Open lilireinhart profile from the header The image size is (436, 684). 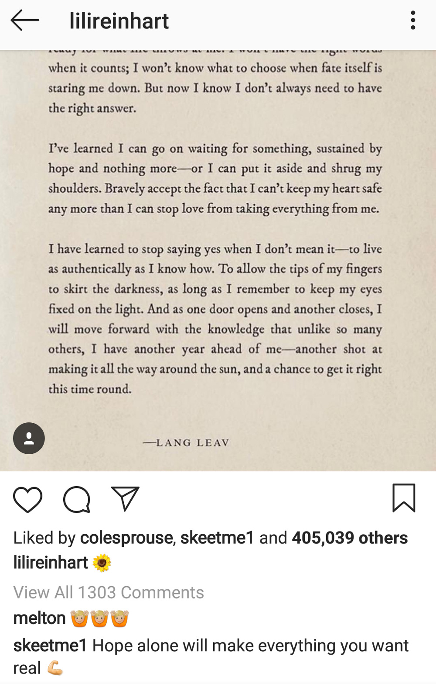point(119,21)
